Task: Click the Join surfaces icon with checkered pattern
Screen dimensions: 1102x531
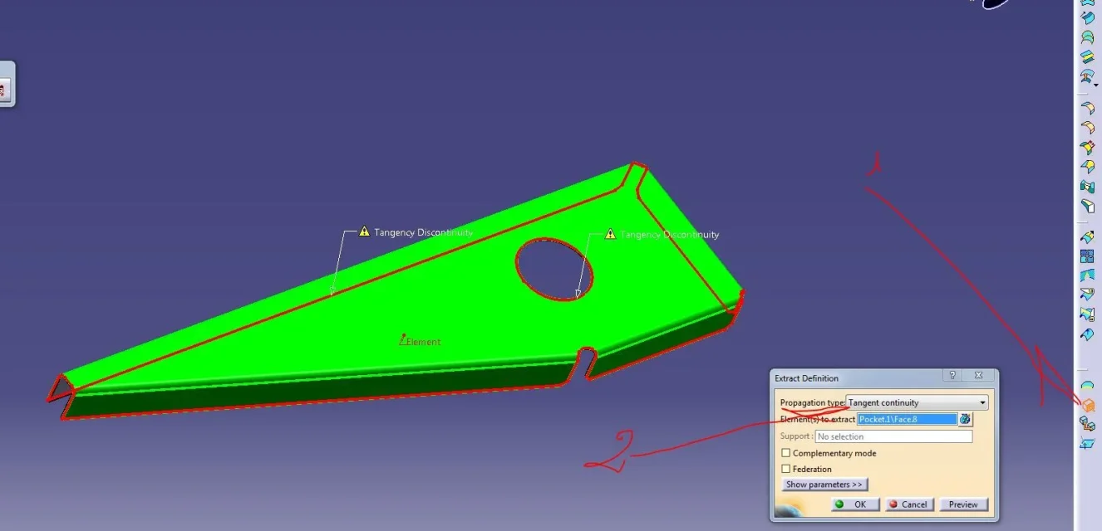Action: [x=1087, y=256]
